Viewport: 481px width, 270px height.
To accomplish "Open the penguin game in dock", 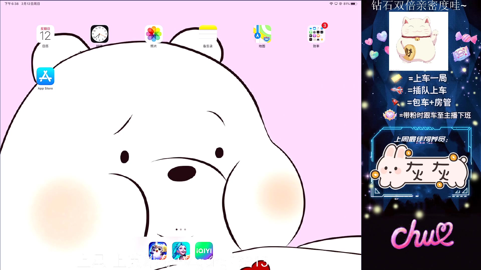I will [x=158, y=250].
